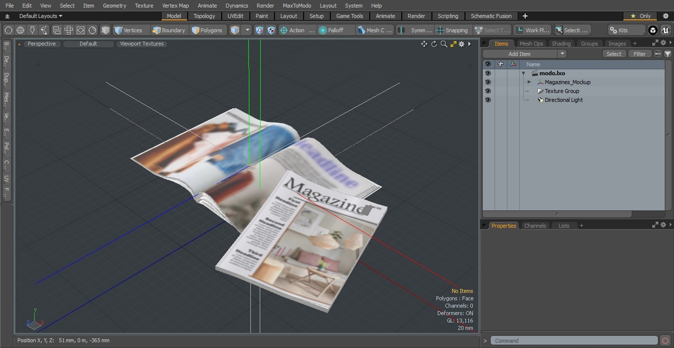Click the Filter button in Items panel
This screenshot has height=348, width=674.
639,54
